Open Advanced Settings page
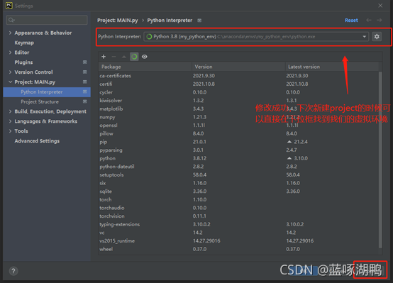Screen dimensions: 393x283 (37, 141)
